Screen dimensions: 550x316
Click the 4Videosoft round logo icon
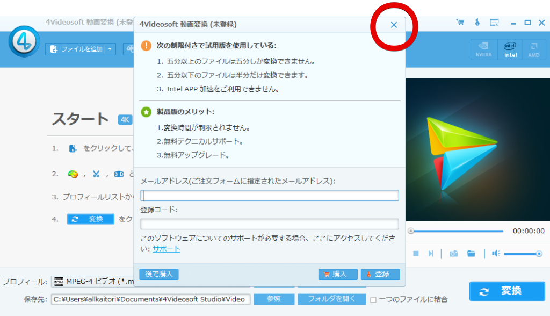coord(24,41)
